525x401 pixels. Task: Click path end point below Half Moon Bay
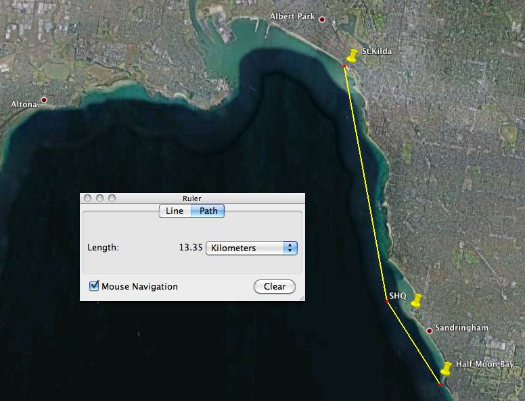[x=440, y=384]
